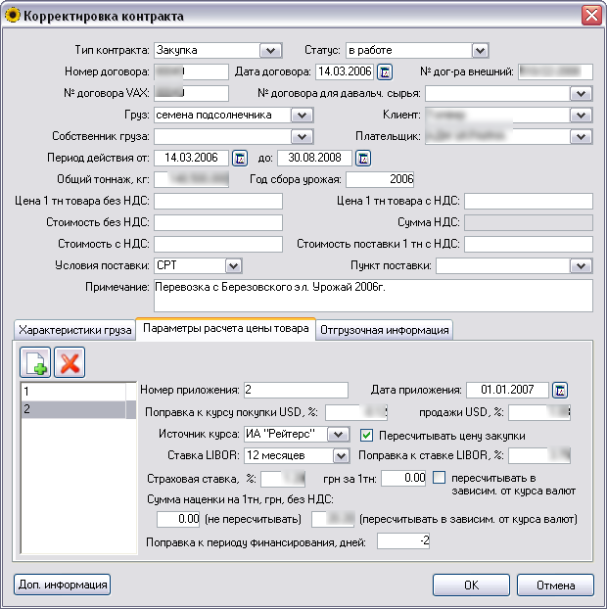Open Отгрузочная информация tab
This screenshot has width=607, height=609.
[x=384, y=330]
